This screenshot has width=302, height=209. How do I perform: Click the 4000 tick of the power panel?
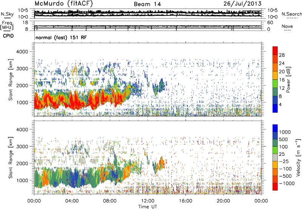click(22, 52)
